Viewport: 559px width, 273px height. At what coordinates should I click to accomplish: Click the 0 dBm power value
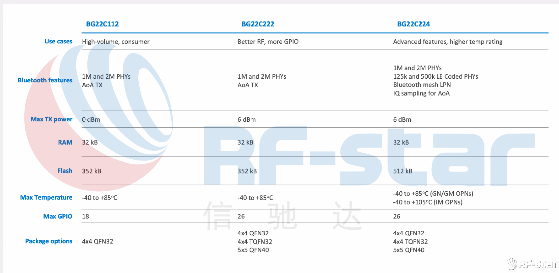(91, 120)
